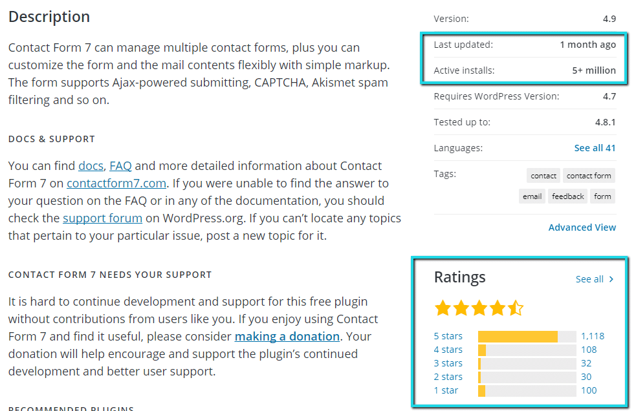636x411 pixels.
Task: Click "See all 41" next to Languages
Action: pyautogui.click(x=595, y=147)
